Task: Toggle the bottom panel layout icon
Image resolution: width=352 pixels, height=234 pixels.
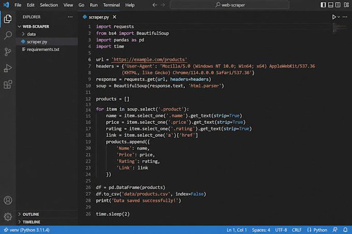Action: 330,5
